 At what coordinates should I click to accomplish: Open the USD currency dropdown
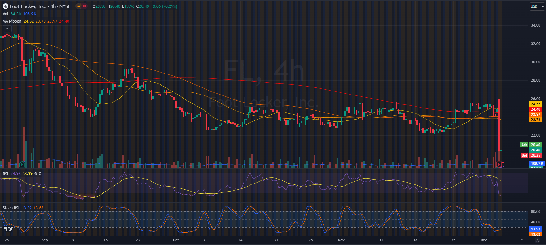pyautogui.click(x=537, y=6)
